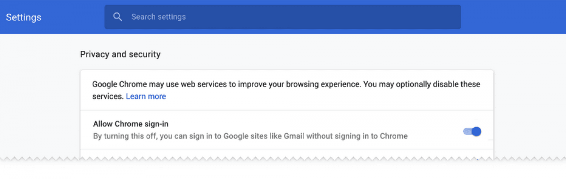Screen dimensions: 566x179
Task: Click the words Google Chrome in the notice
Action: pos(119,85)
